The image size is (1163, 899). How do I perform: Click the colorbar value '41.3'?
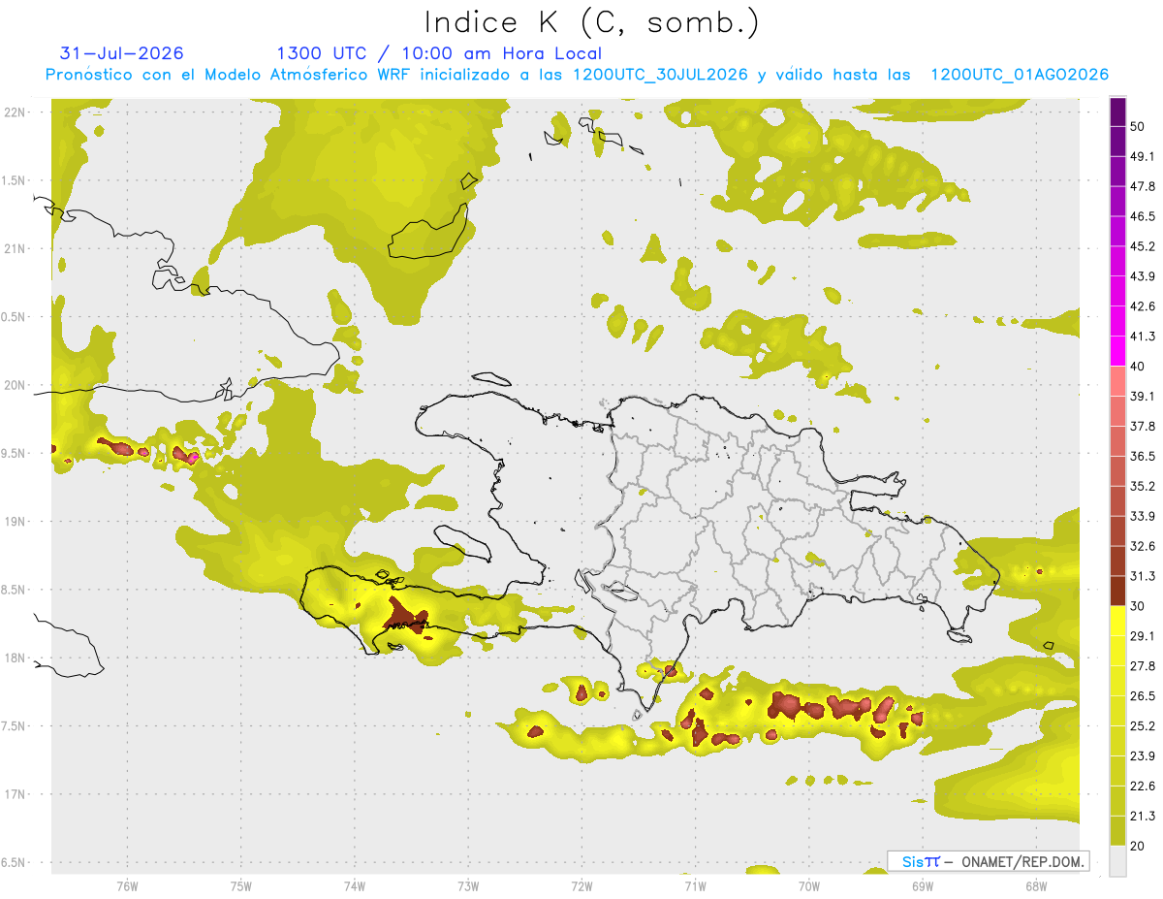(1143, 337)
